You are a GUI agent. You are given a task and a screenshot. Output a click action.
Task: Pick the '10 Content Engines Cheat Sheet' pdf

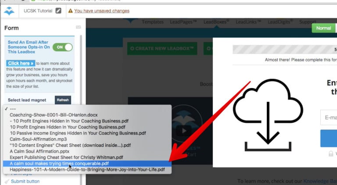[87, 145]
